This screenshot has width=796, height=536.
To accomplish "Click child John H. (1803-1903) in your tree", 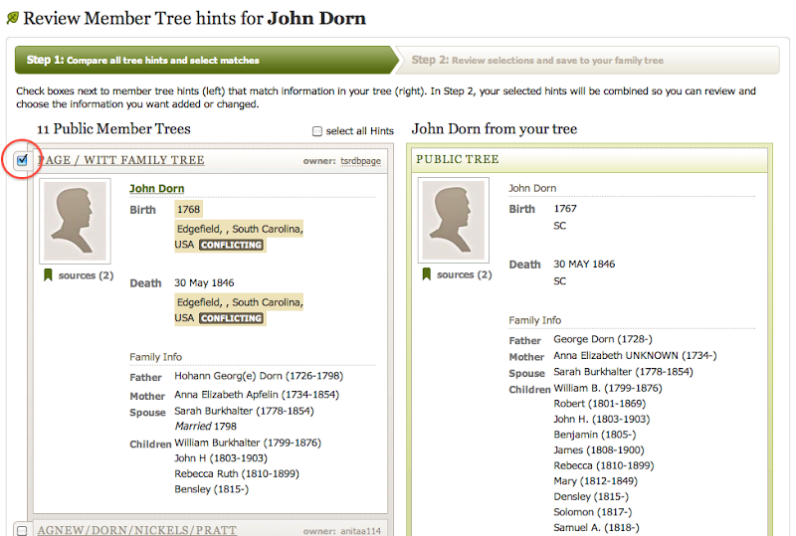I will 602,420.
